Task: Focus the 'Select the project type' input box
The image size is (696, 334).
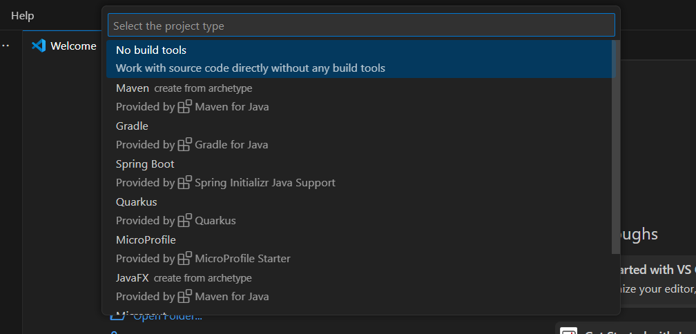Action: tap(360, 26)
